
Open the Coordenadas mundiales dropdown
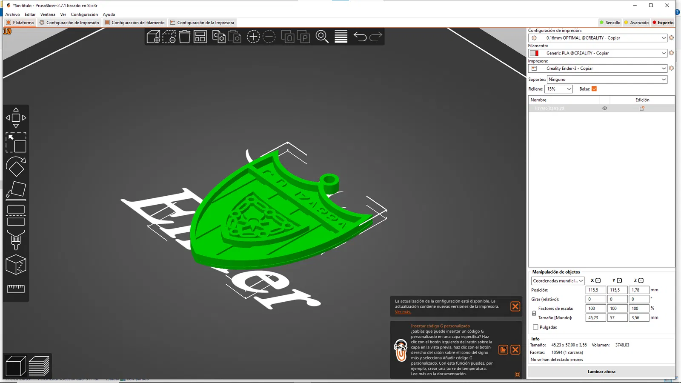558,281
